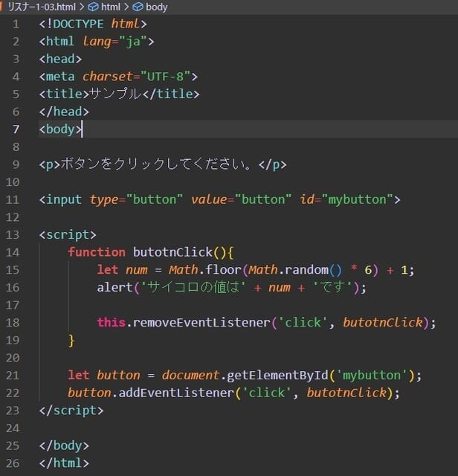Image resolution: width=458 pixels, height=476 pixels.
Task: Place cursor in the title text サンプル
Action: pyautogui.click(x=115, y=94)
